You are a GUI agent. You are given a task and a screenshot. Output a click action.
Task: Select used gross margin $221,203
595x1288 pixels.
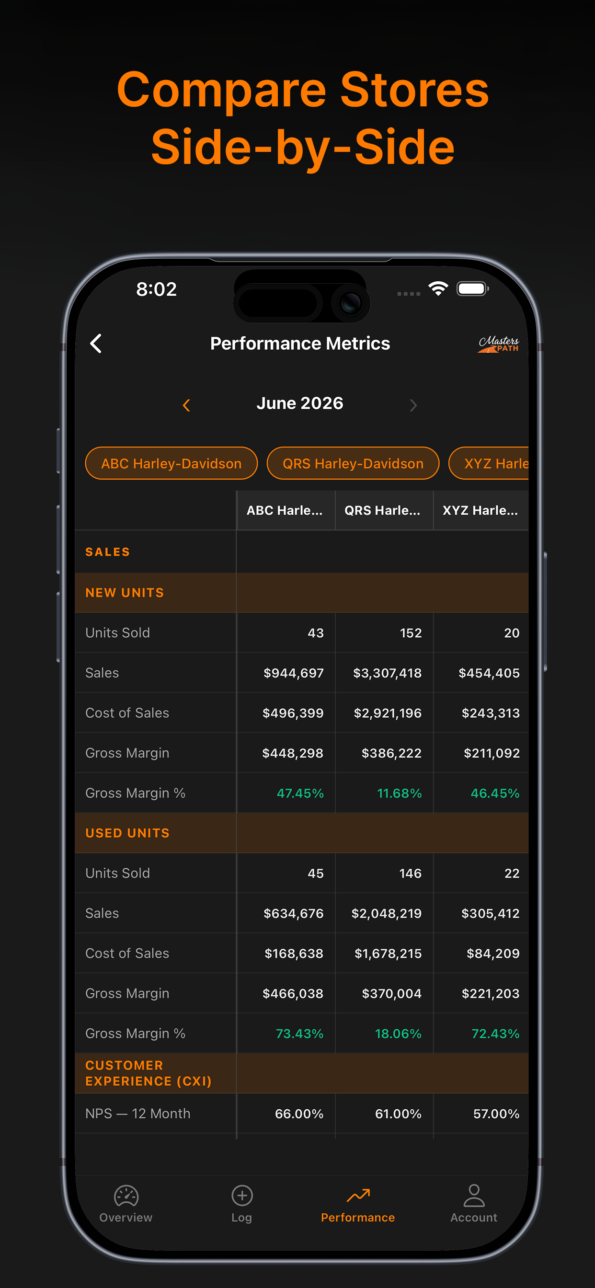[491, 993]
